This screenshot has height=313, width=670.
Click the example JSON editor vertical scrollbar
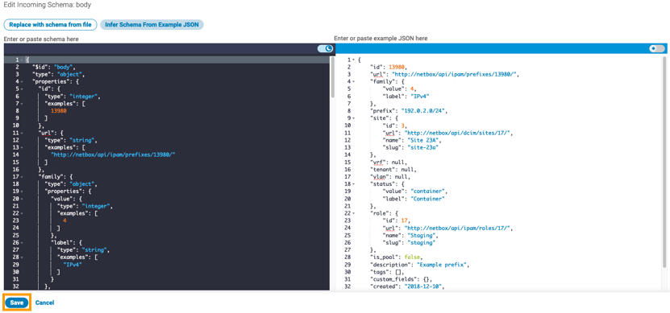664,162
